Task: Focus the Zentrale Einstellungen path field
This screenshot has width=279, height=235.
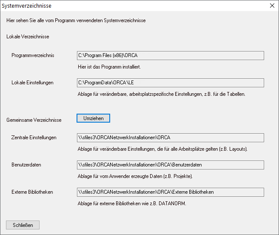Action: tap(171, 138)
